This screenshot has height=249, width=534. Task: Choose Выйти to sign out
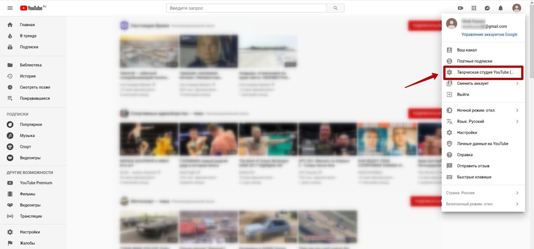(483, 95)
